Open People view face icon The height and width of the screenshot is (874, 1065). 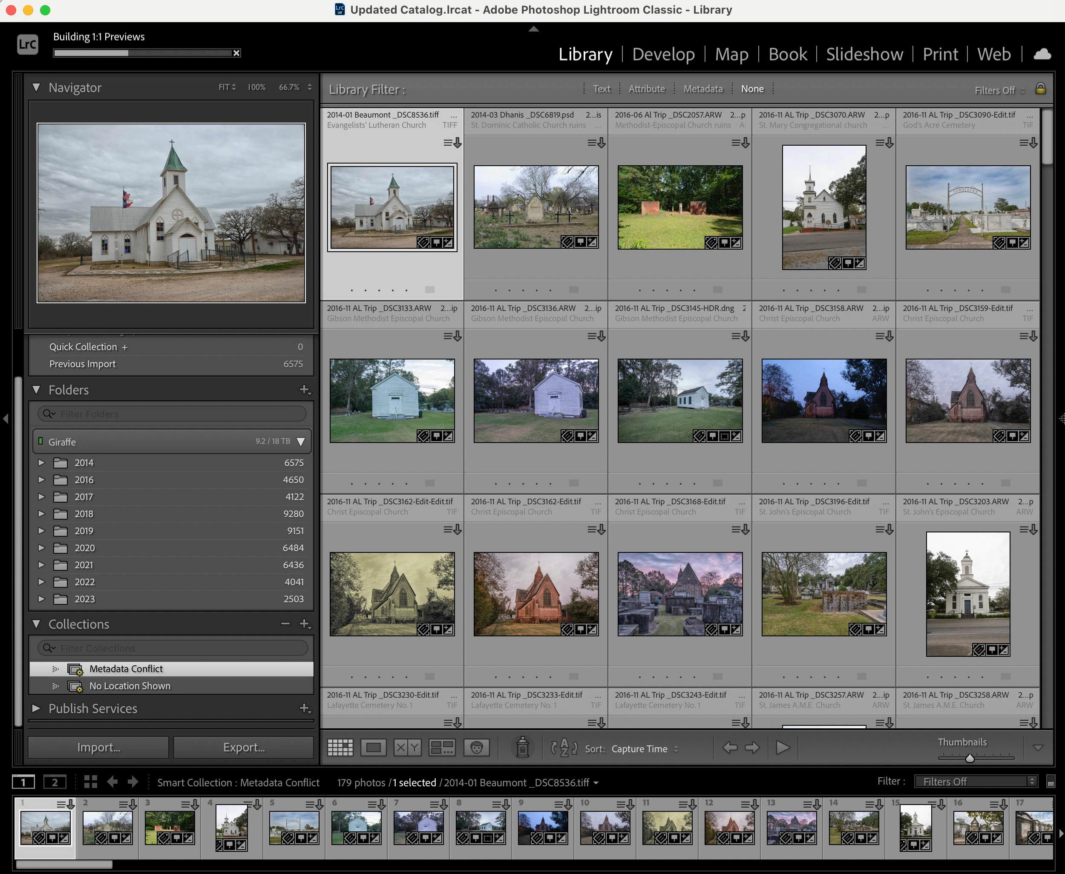[x=476, y=747]
